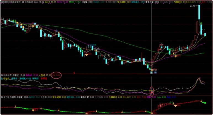The height and width of the screenshot is (115, 213).
Task: Click the red-circled value in 出击抄手 header
Action: pyautogui.click(x=56, y=75)
